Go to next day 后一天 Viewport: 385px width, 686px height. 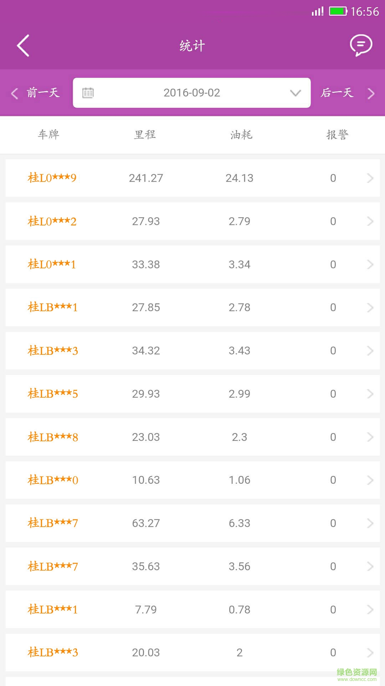(x=337, y=93)
